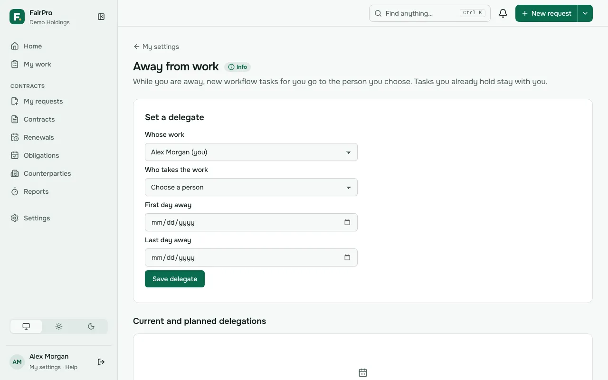The height and width of the screenshot is (380, 608).
Task: Click the Demo Holdings workspace name
Action: [49, 22]
